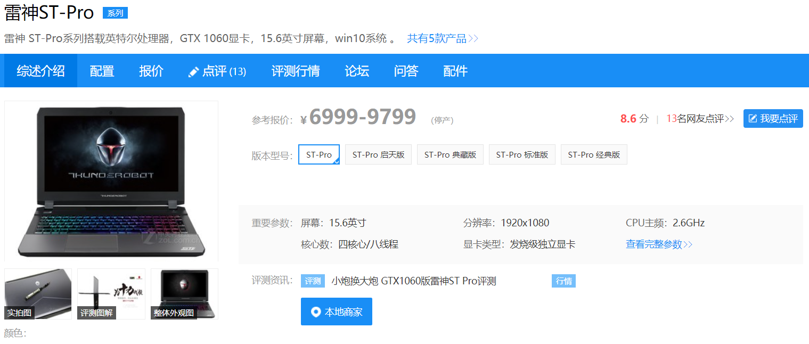Screen dimensions: 809x344
Task: Choose the ST-Pro 标准版 version
Action: click(x=522, y=154)
